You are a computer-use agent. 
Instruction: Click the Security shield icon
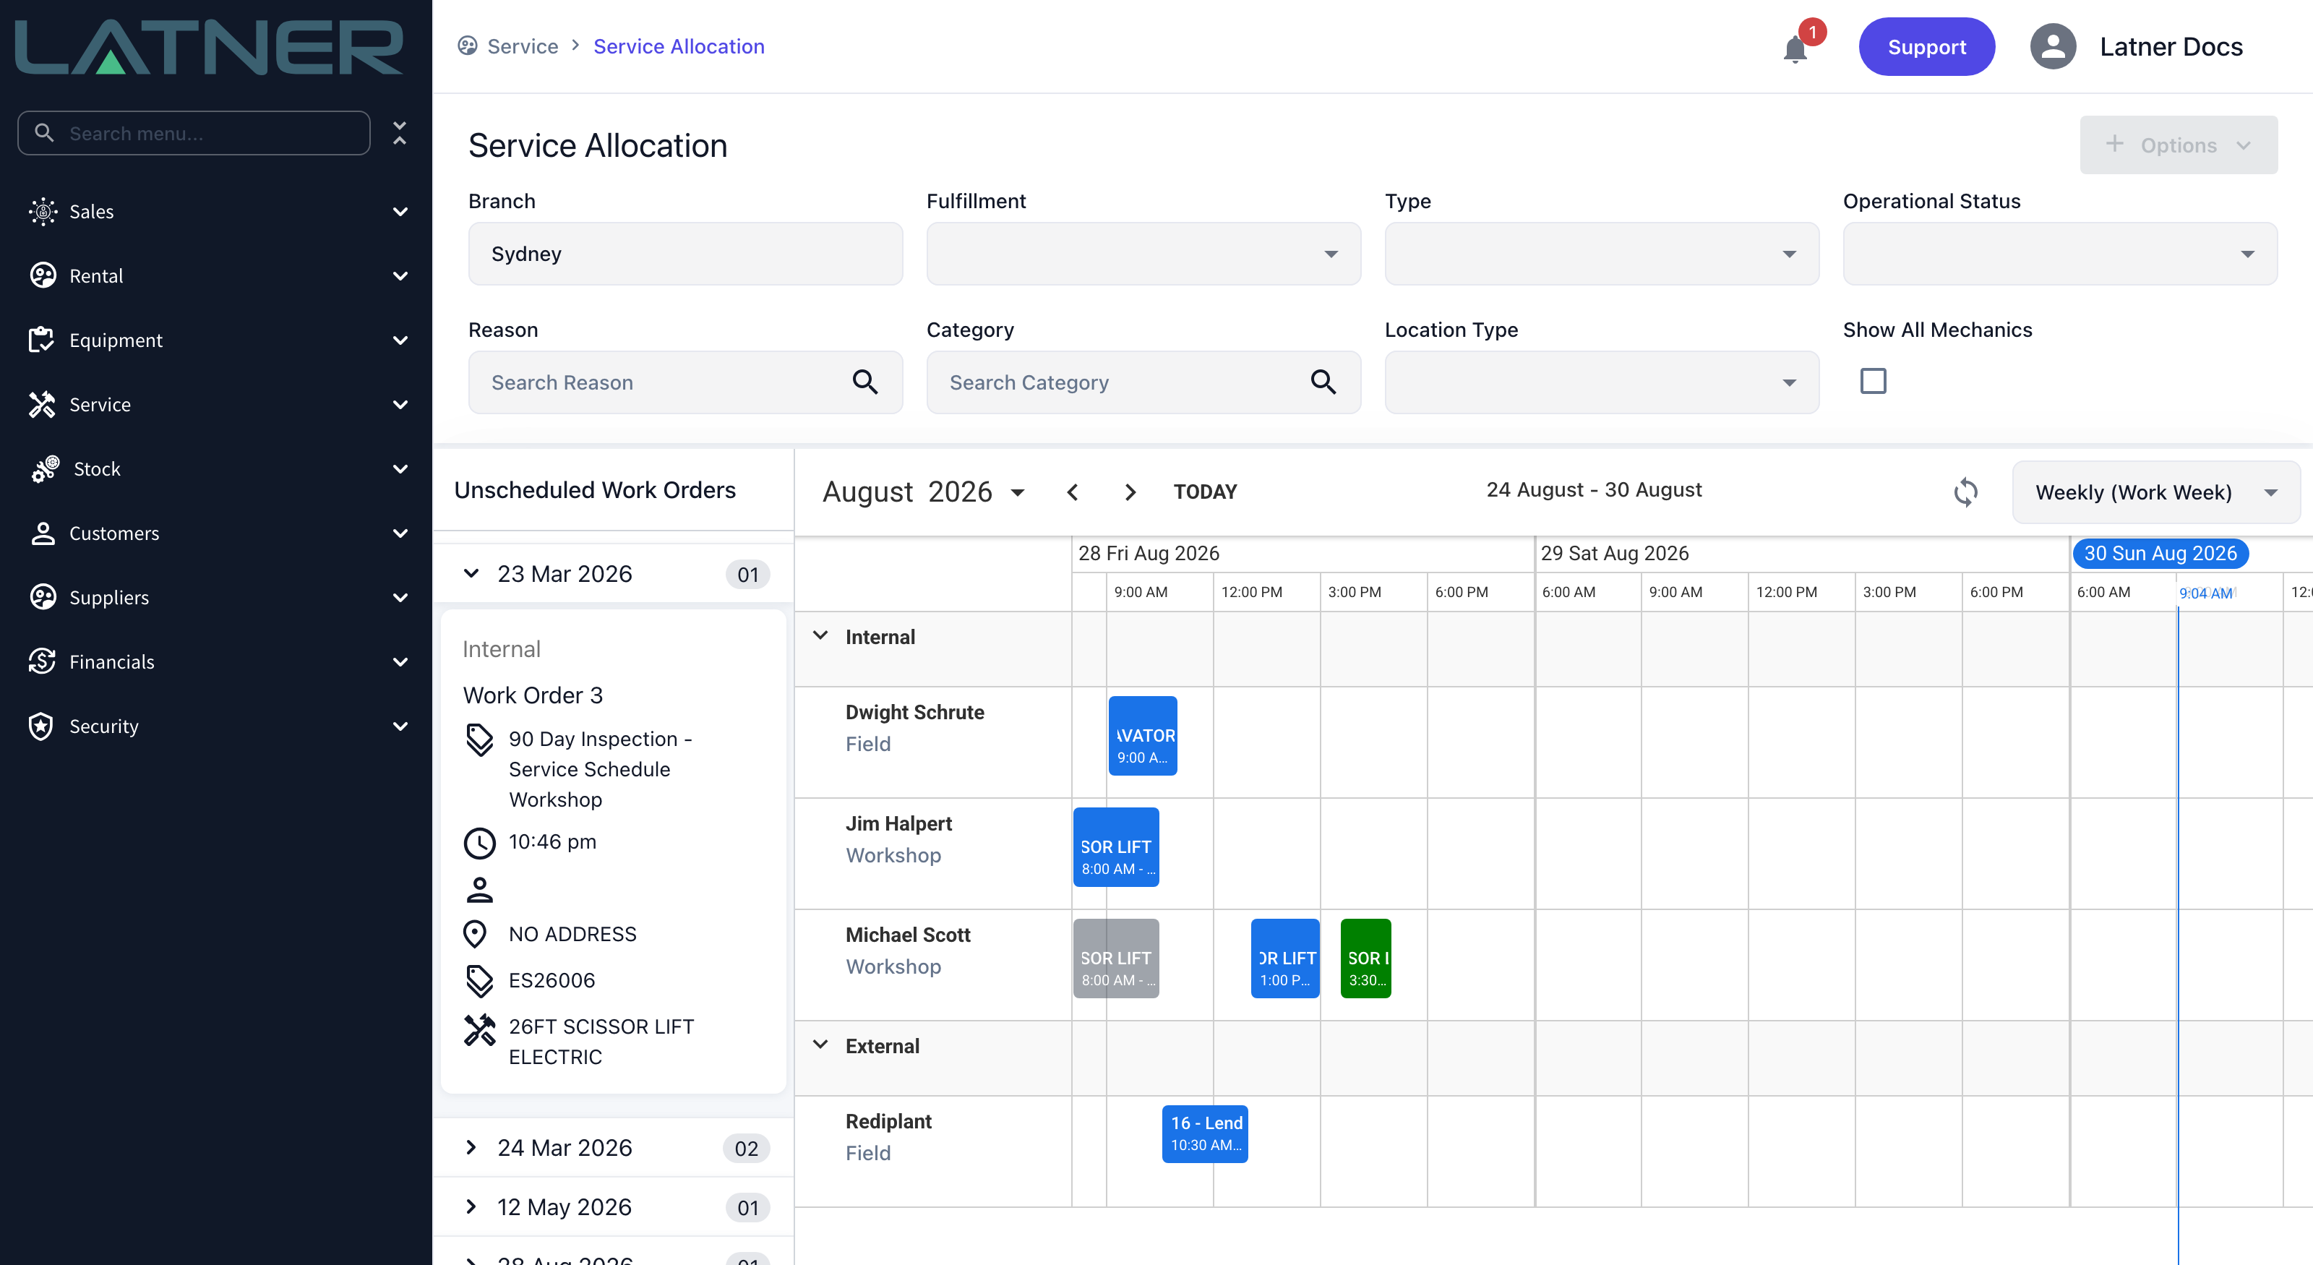[42, 726]
